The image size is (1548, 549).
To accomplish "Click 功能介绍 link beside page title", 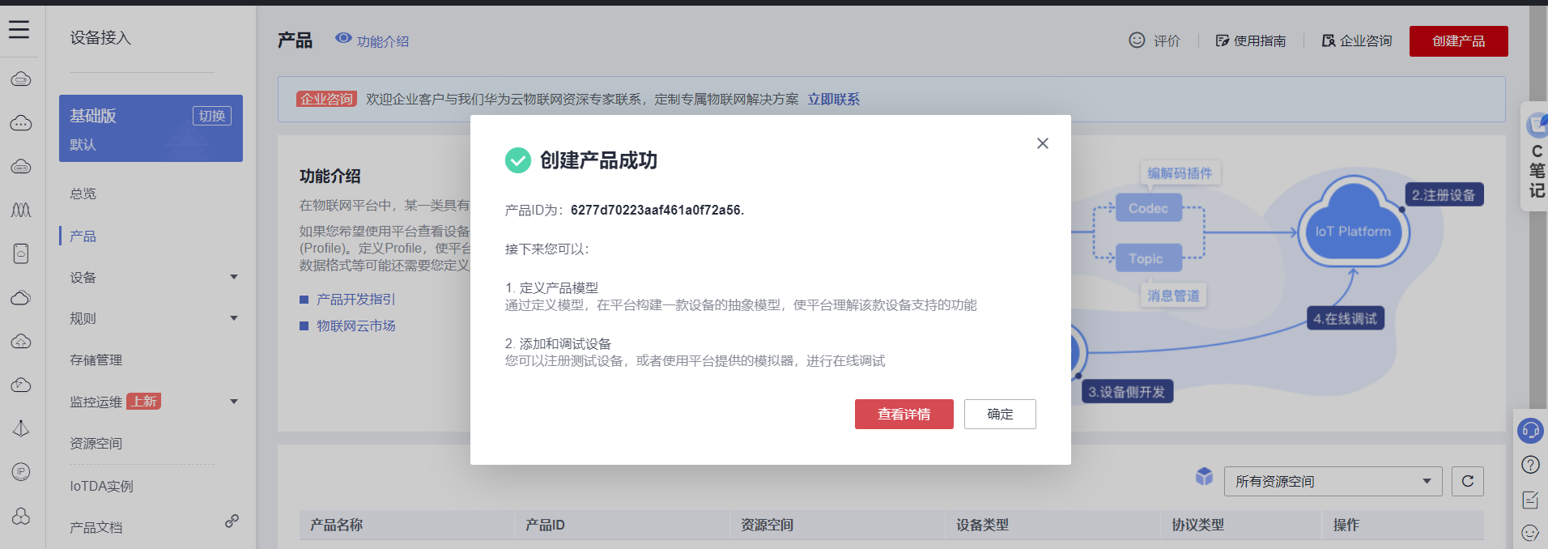I will 382,41.
